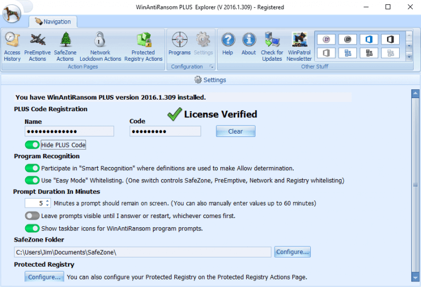Screen dimensions: 421x287
Task: Maximize the WinAntiRansom window
Action: point(388,7)
